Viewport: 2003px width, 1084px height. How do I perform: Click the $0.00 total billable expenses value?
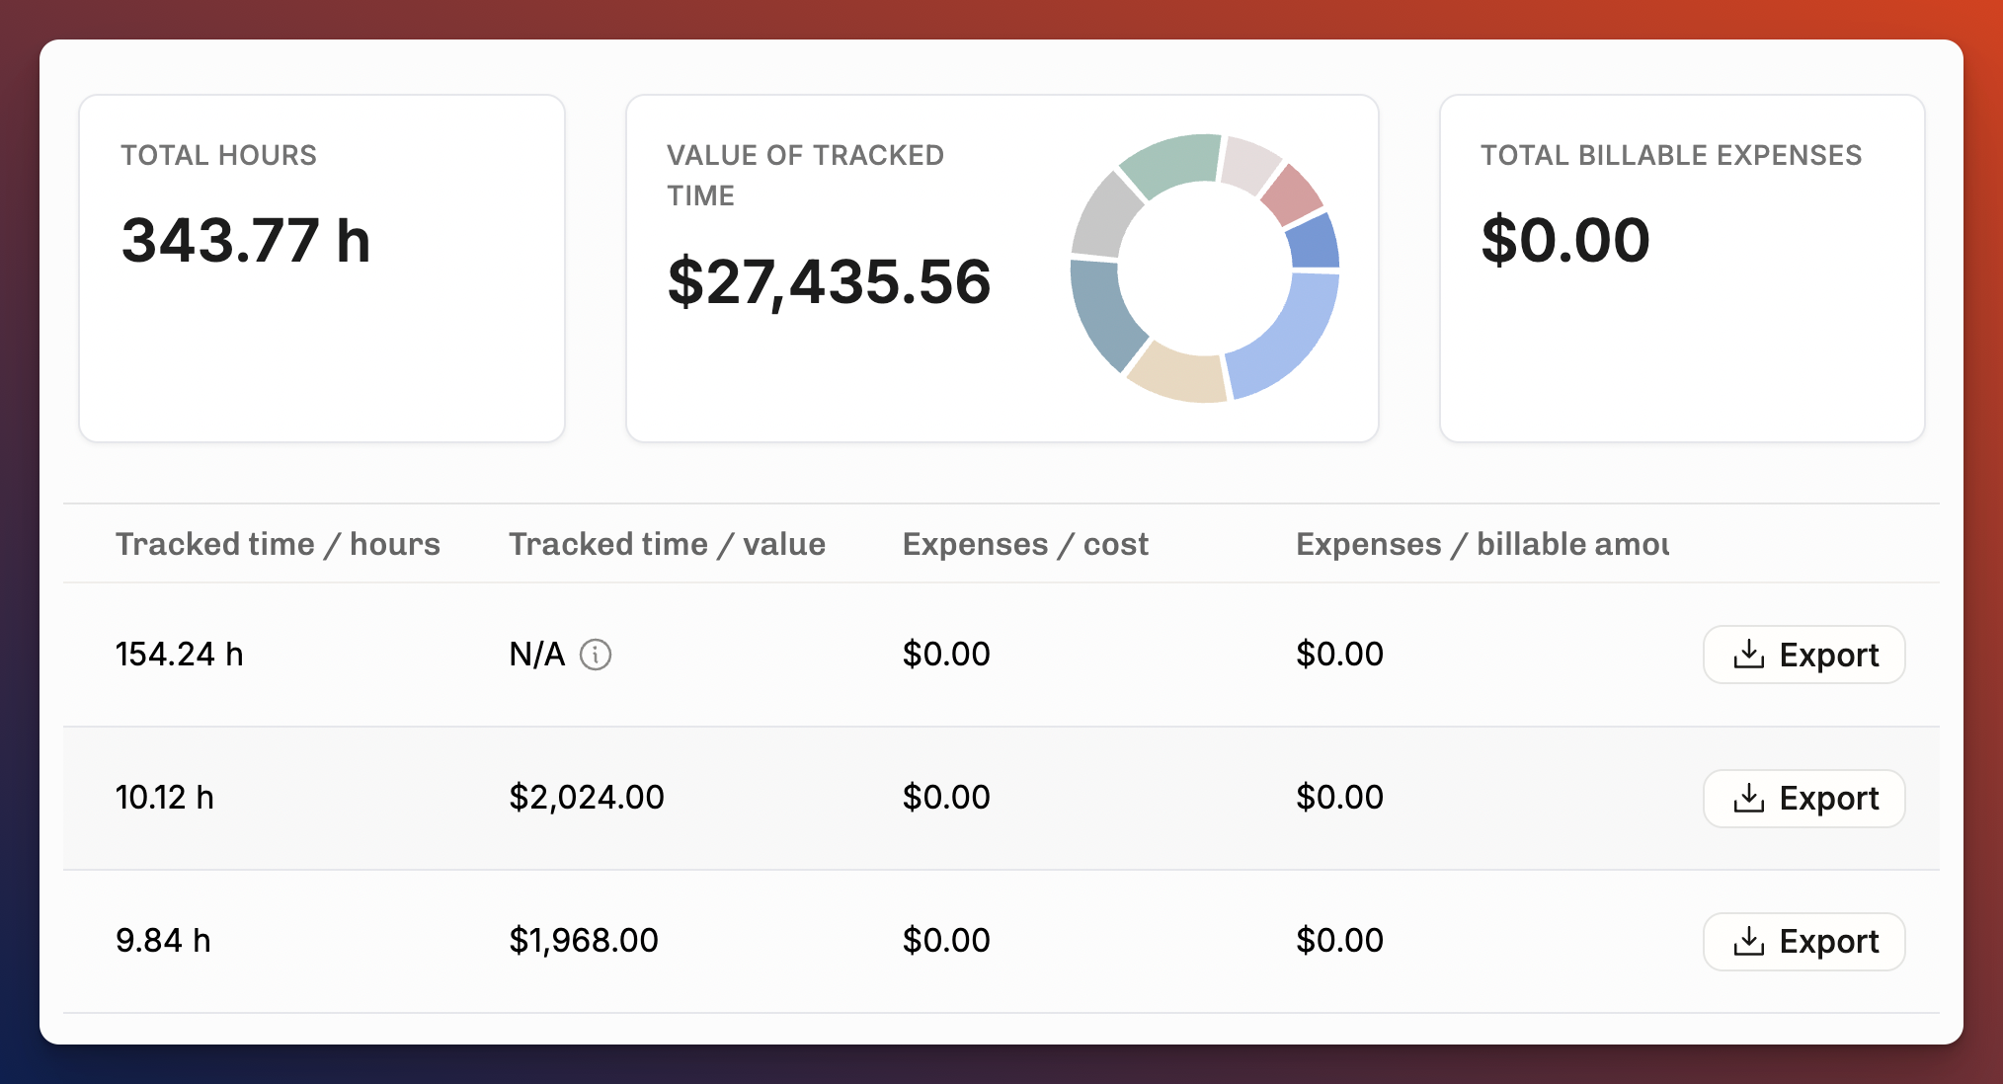tap(1565, 240)
